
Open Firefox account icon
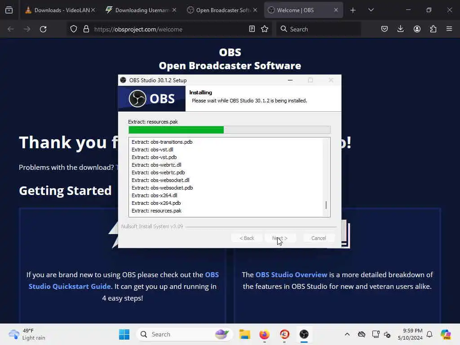417,29
